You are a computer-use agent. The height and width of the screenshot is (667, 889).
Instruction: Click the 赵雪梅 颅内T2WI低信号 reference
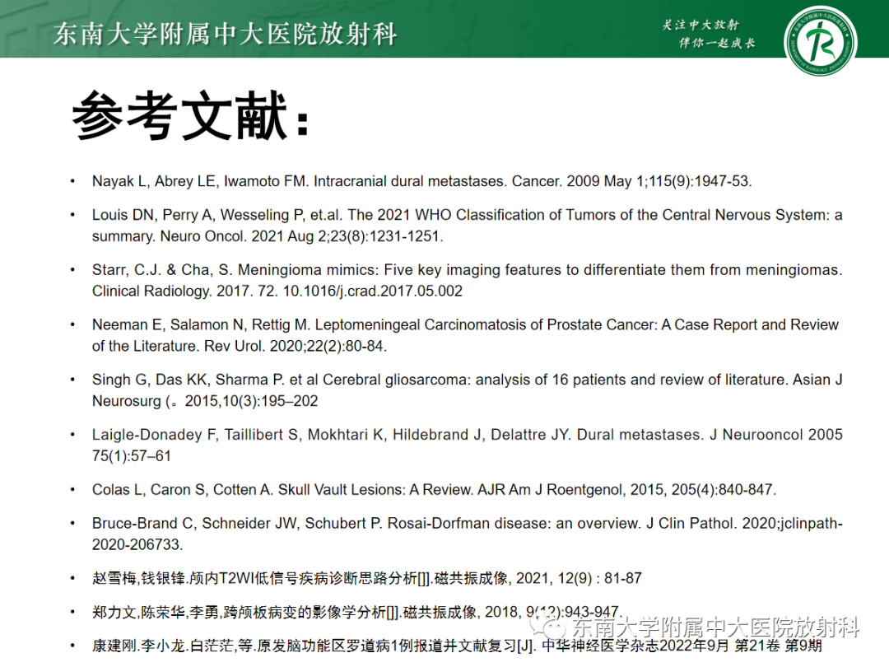[x=367, y=579]
